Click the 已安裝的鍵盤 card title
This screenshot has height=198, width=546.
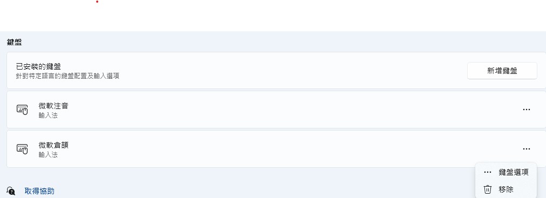pyautogui.click(x=38, y=66)
